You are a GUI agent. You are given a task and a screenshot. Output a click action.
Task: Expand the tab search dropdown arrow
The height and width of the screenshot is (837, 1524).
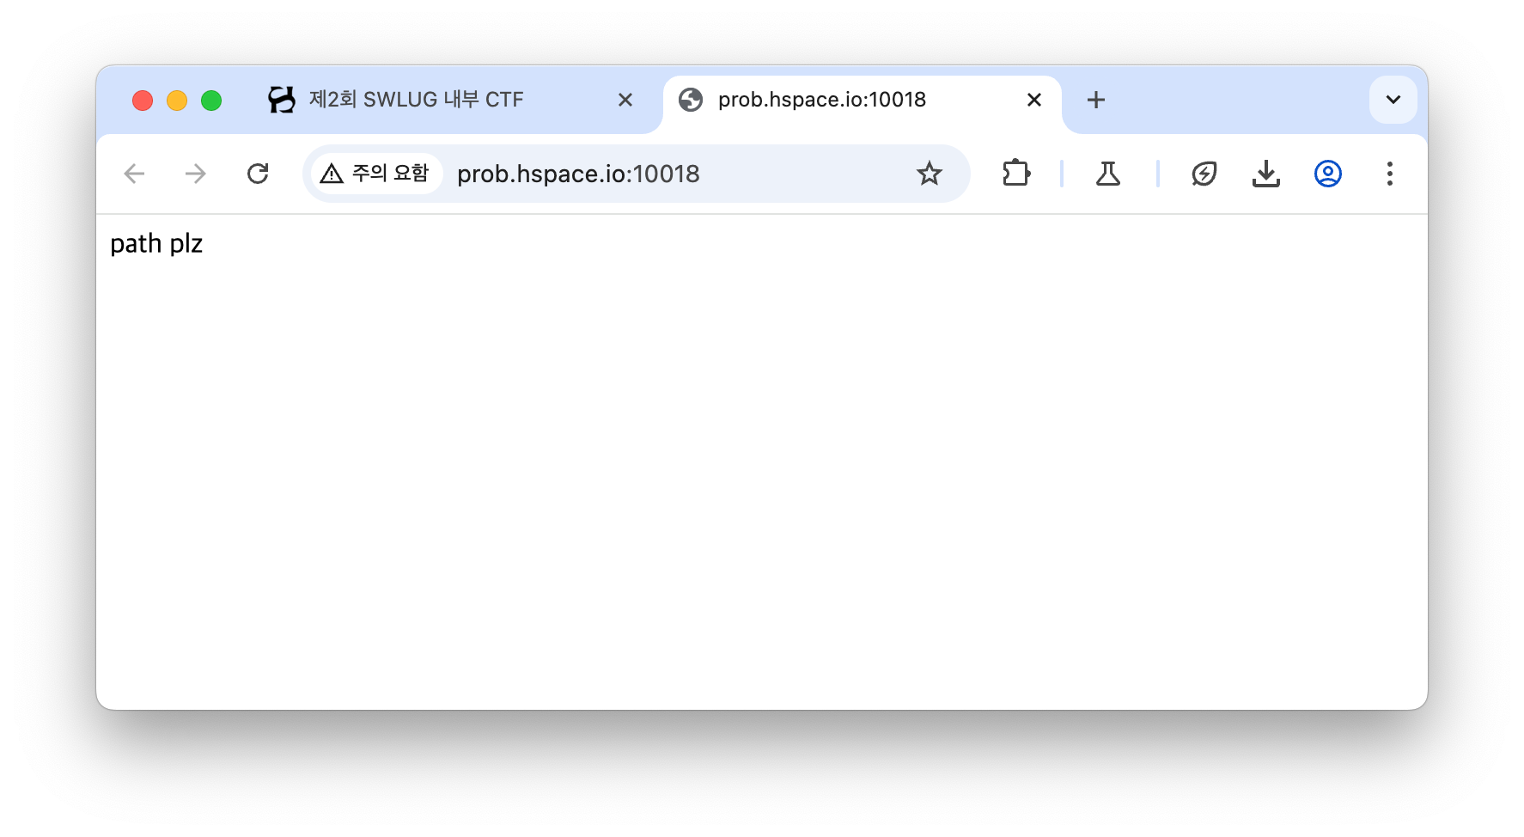1393,100
